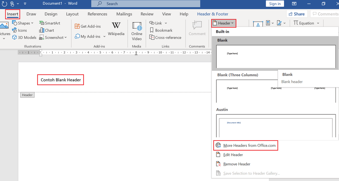Choose Remove Header from the menu
Viewport: 339px width, 181px height.
tap(237, 164)
